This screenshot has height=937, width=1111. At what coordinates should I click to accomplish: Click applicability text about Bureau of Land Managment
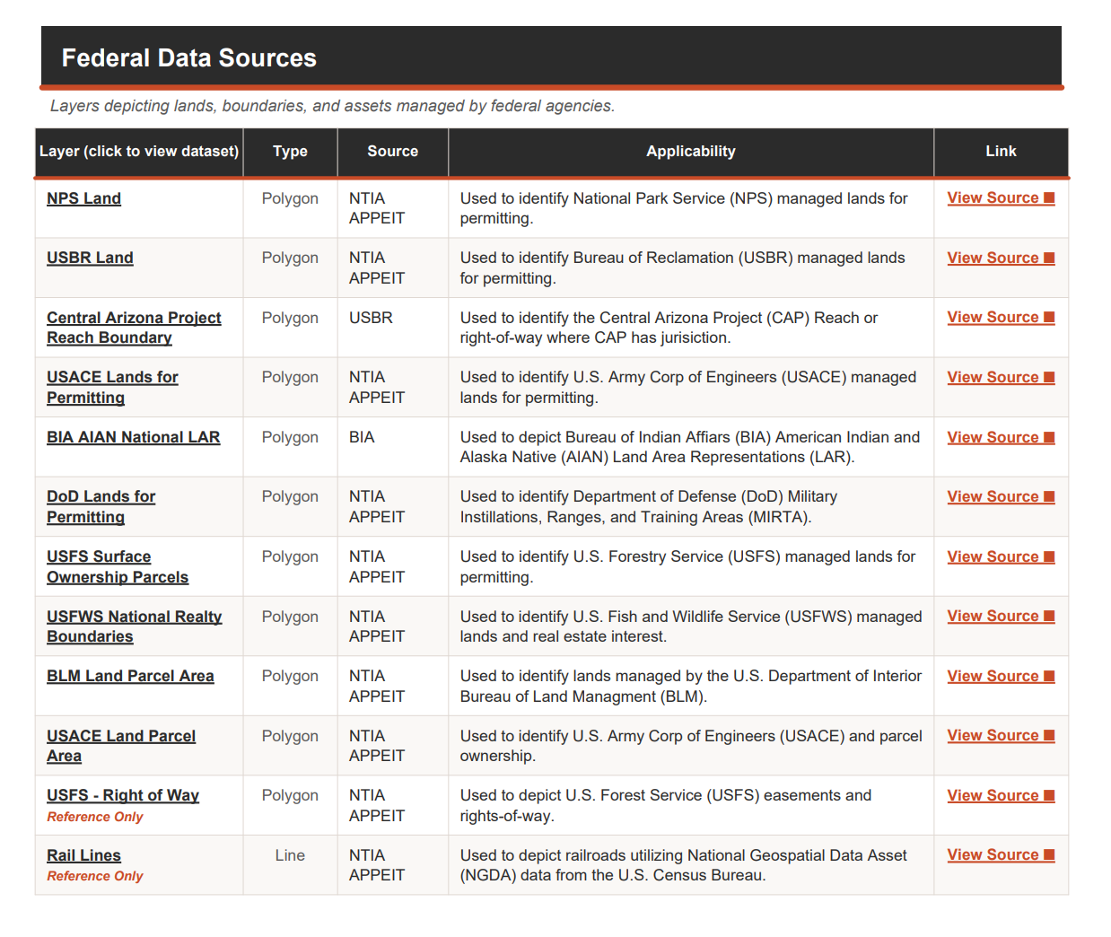pyautogui.click(x=691, y=686)
